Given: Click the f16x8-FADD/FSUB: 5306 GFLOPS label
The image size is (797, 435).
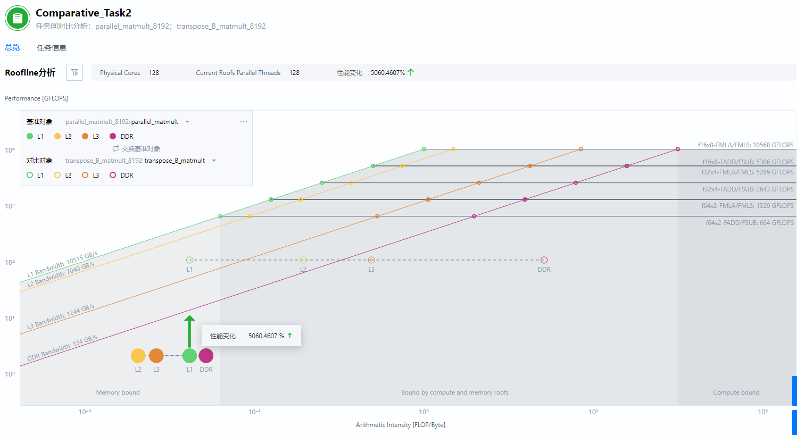Looking at the screenshot, I should coord(748,162).
